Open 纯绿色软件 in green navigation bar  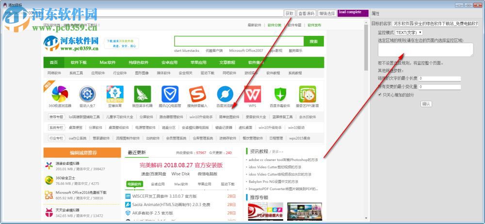(139, 62)
